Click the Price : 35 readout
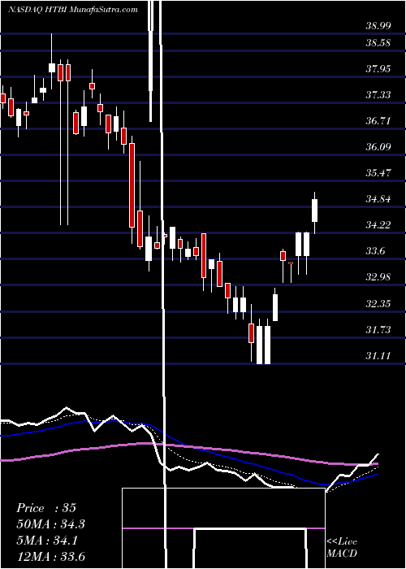The height and width of the screenshot is (569, 406). pyautogui.click(x=46, y=508)
